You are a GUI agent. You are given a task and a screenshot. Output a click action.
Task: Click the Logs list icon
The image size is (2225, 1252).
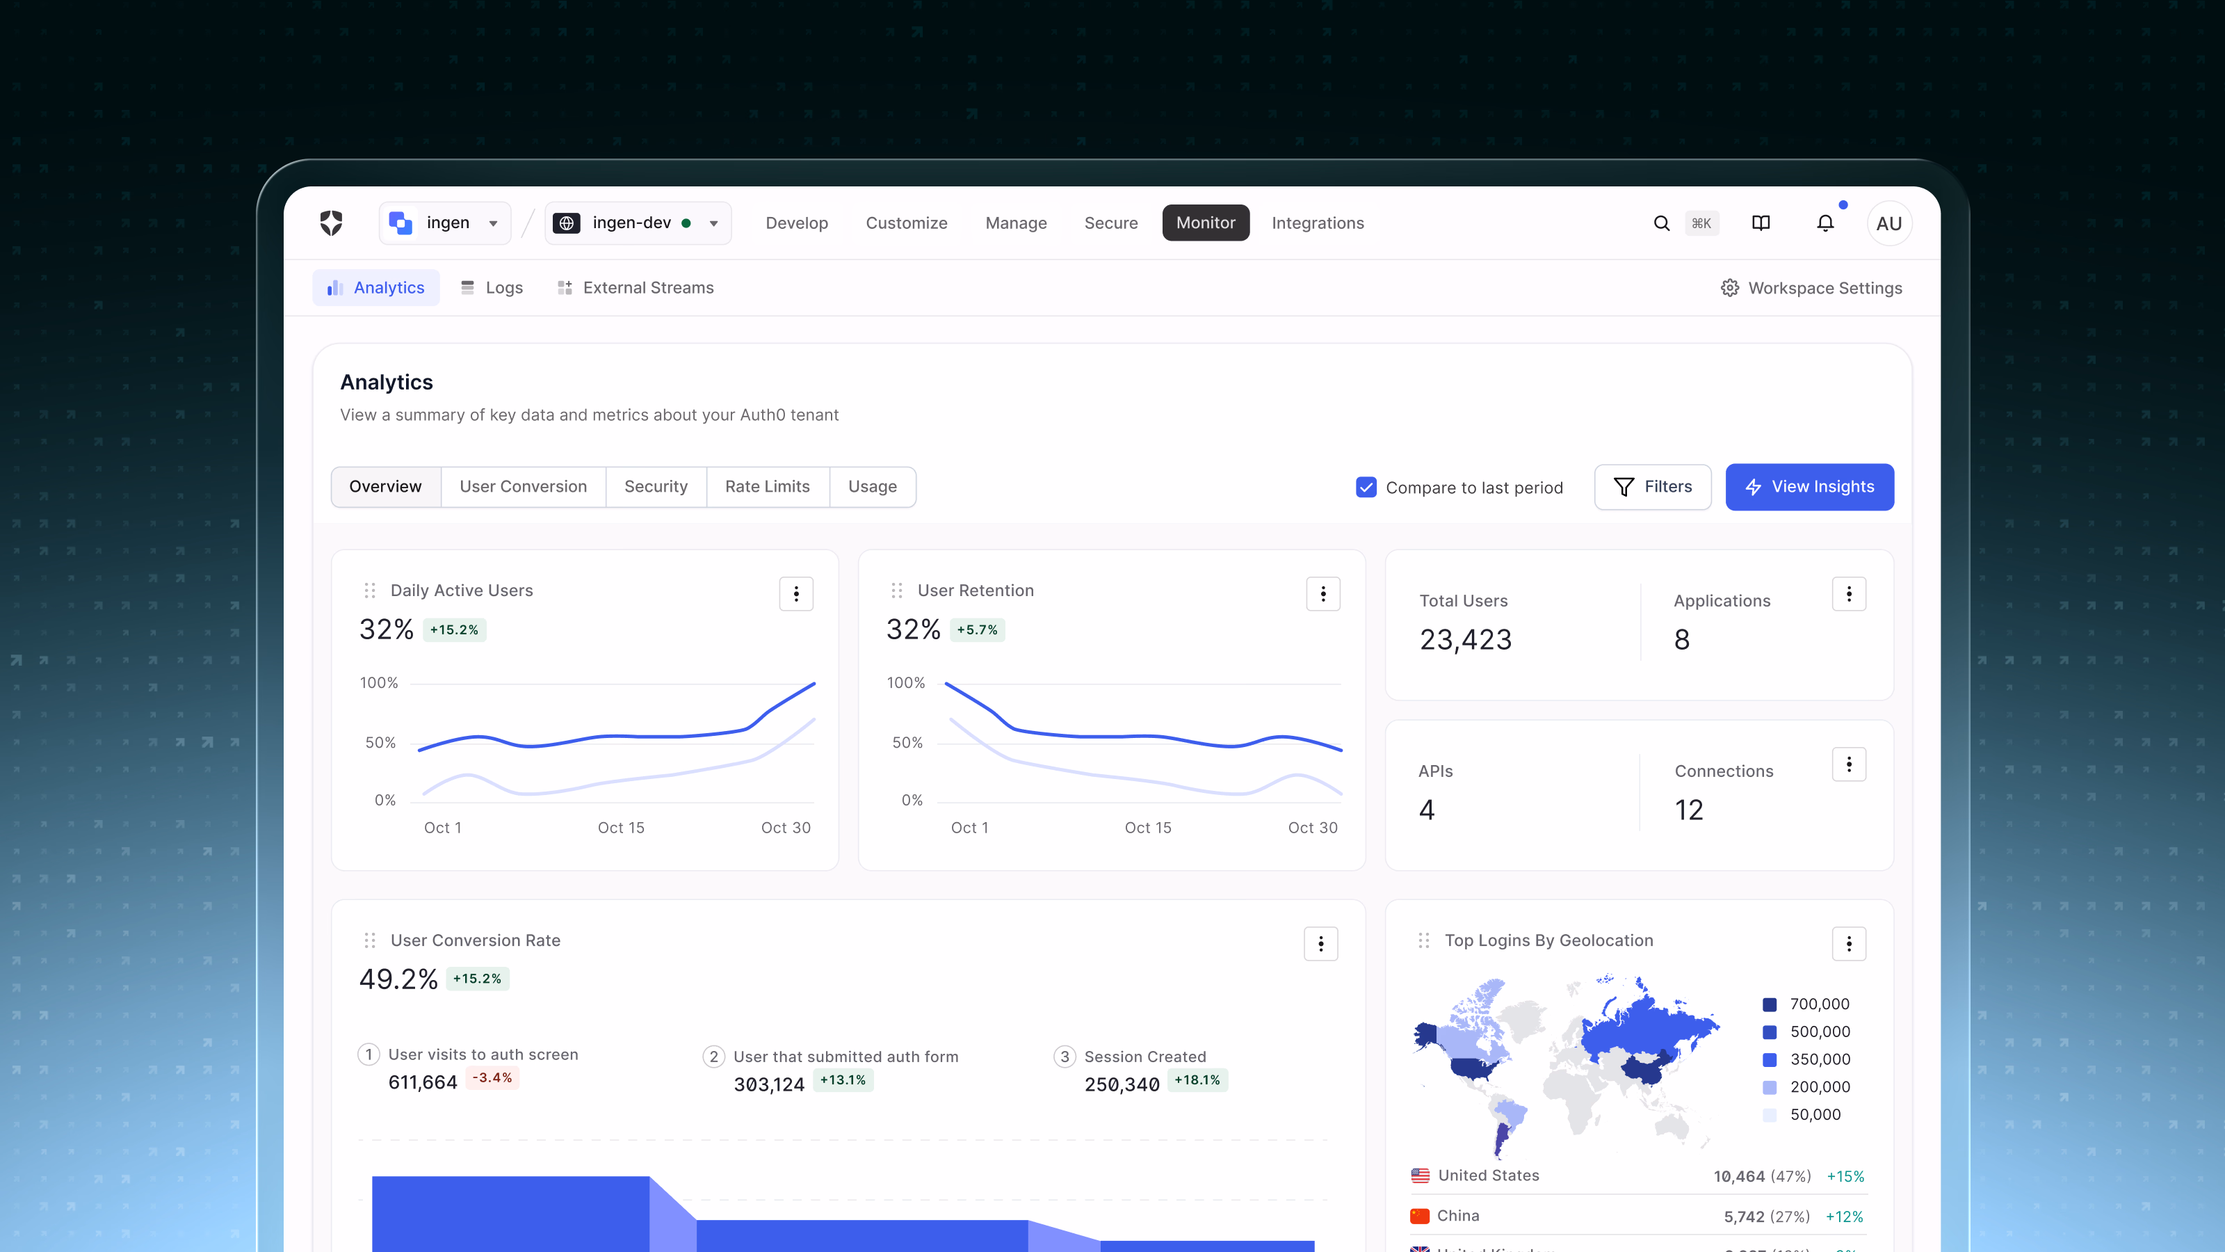(467, 288)
